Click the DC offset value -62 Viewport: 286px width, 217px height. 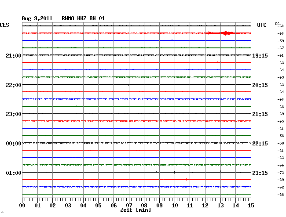point(281,187)
